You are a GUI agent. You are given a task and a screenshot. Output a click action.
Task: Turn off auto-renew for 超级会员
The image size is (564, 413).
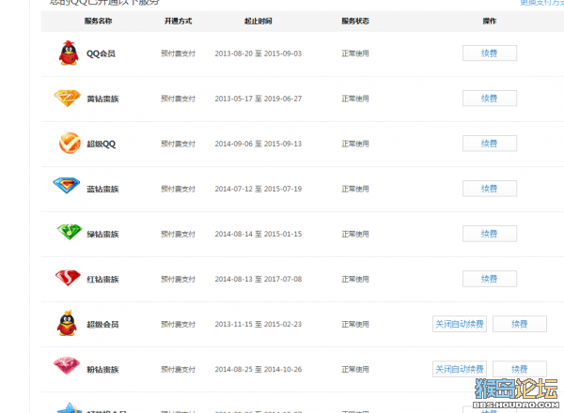[460, 324]
